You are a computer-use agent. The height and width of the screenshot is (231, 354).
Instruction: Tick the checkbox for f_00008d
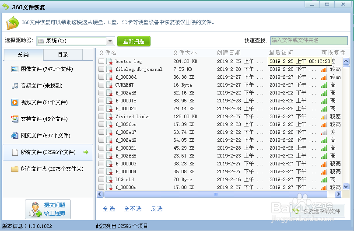tap(101, 77)
